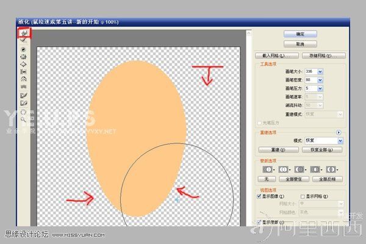Click the 重建 button
Viewport: 366px width, 244px height.
(x=279, y=149)
